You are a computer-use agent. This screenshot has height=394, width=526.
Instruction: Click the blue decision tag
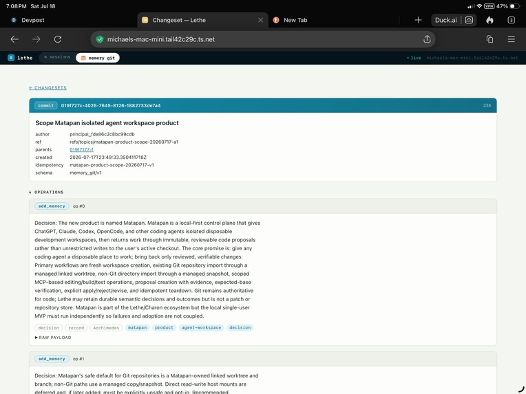click(240, 328)
